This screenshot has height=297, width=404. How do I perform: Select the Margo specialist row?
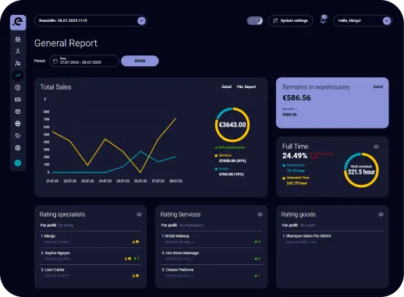(90, 239)
